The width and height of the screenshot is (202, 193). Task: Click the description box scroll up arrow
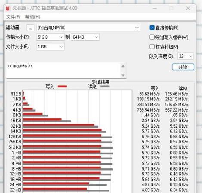click(x=123, y=66)
